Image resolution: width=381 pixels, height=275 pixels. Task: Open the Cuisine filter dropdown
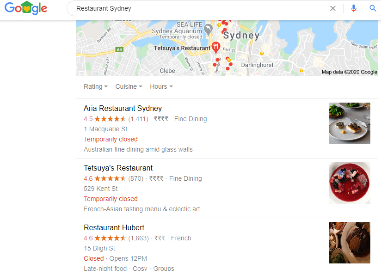click(129, 86)
